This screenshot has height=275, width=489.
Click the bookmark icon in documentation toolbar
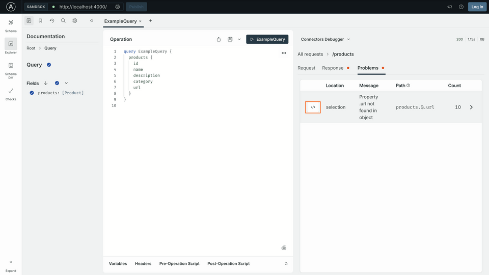tap(40, 21)
